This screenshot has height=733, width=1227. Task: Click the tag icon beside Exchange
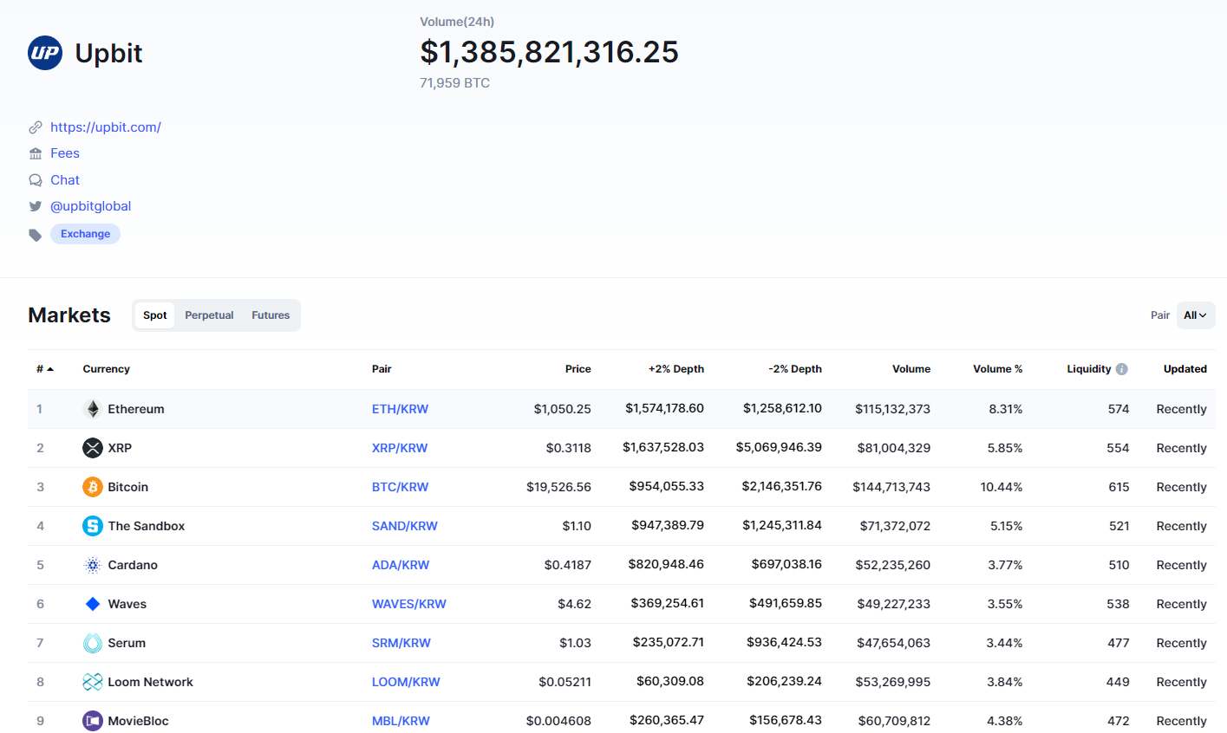pyautogui.click(x=36, y=235)
